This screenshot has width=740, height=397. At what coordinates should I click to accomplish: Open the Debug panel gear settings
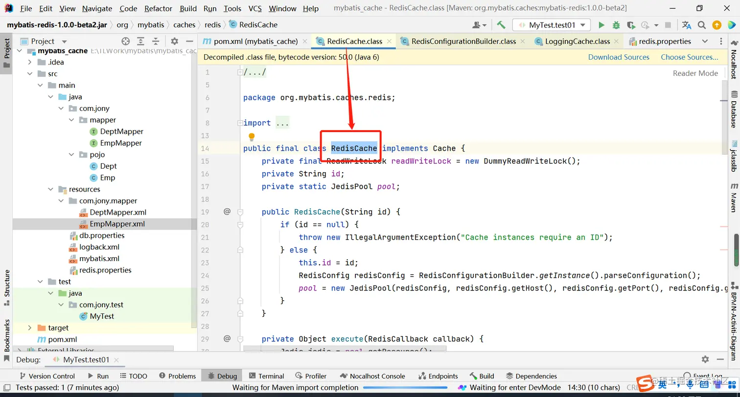tap(705, 359)
